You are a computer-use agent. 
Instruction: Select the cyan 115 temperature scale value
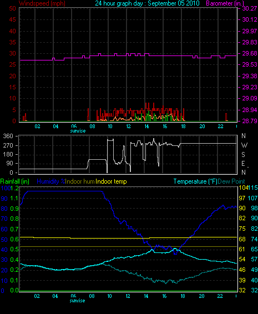(253, 188)
